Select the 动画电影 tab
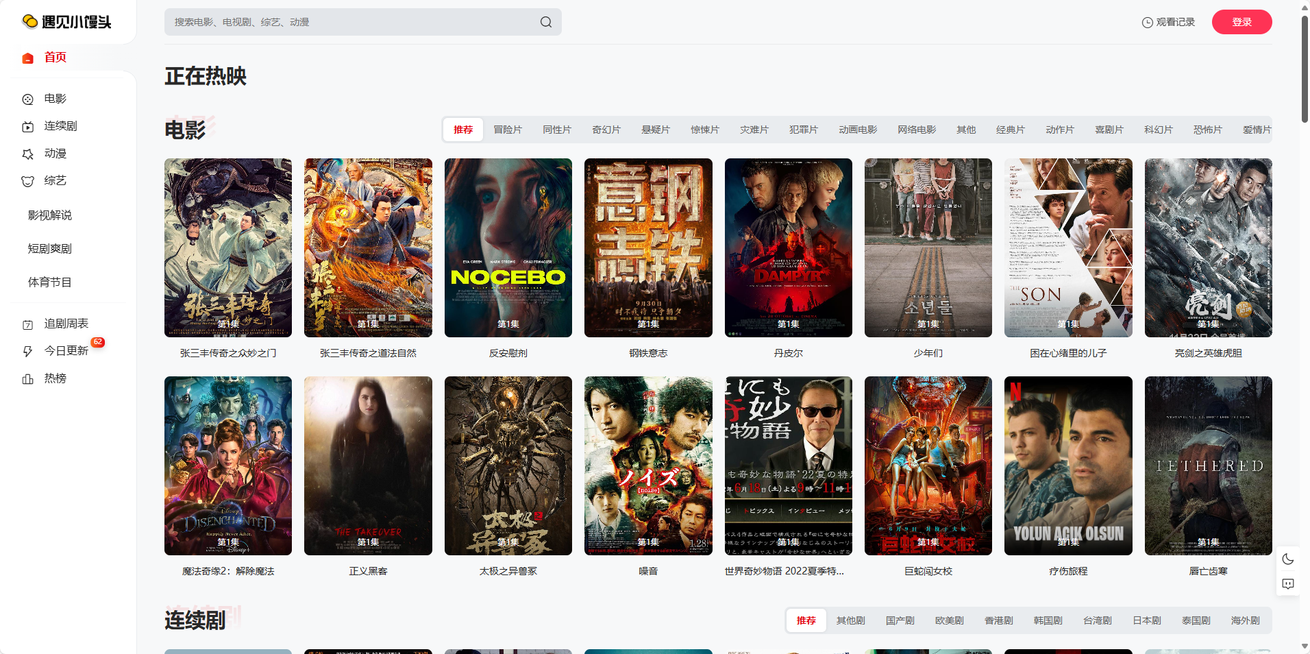Image resolution: width=1310 pixels, height=654 pixels. (x=858, y=130)
